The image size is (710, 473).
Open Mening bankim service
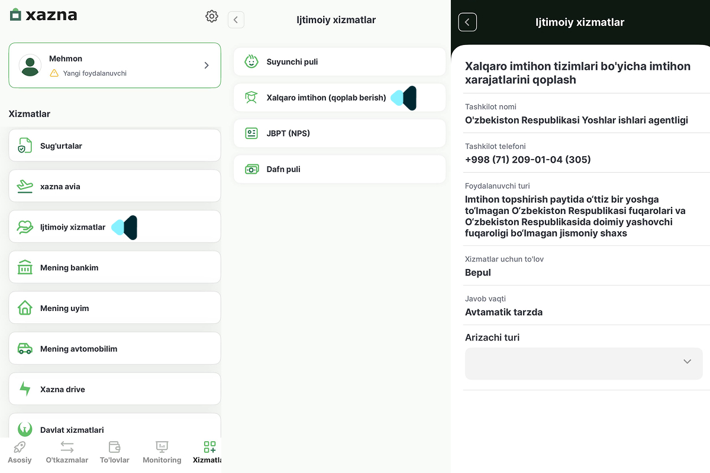coord(115,267)
